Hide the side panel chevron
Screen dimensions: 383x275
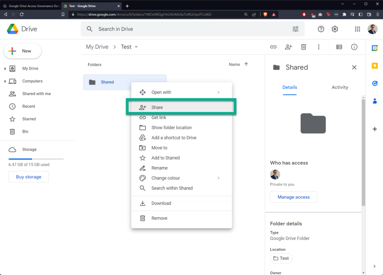(x=374, y=266)
